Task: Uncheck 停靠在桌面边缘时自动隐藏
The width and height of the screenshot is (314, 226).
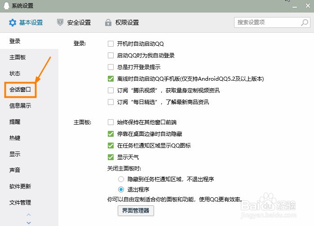Action: point(111,134)
